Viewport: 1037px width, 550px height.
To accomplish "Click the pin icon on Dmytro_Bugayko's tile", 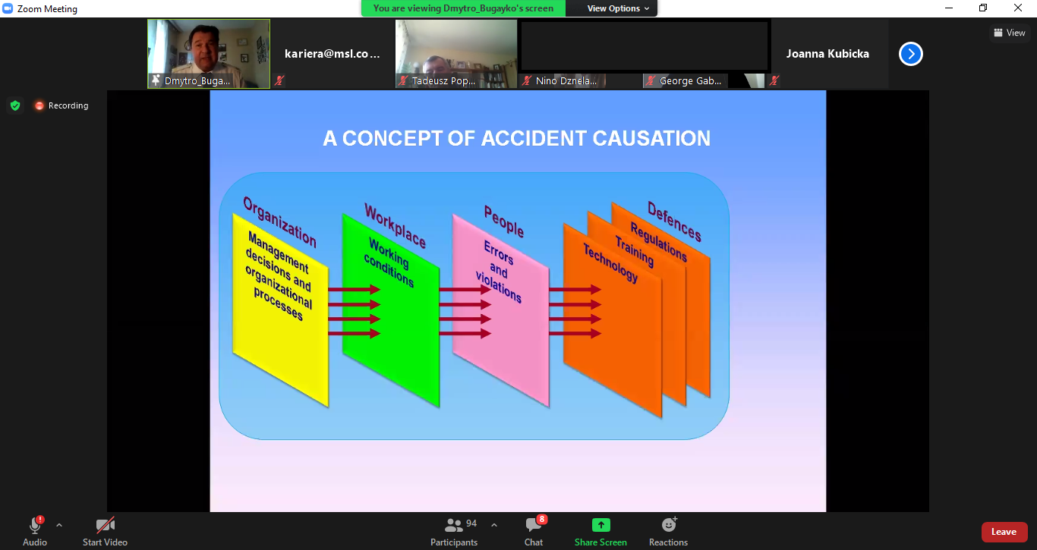I will [156, 80].
